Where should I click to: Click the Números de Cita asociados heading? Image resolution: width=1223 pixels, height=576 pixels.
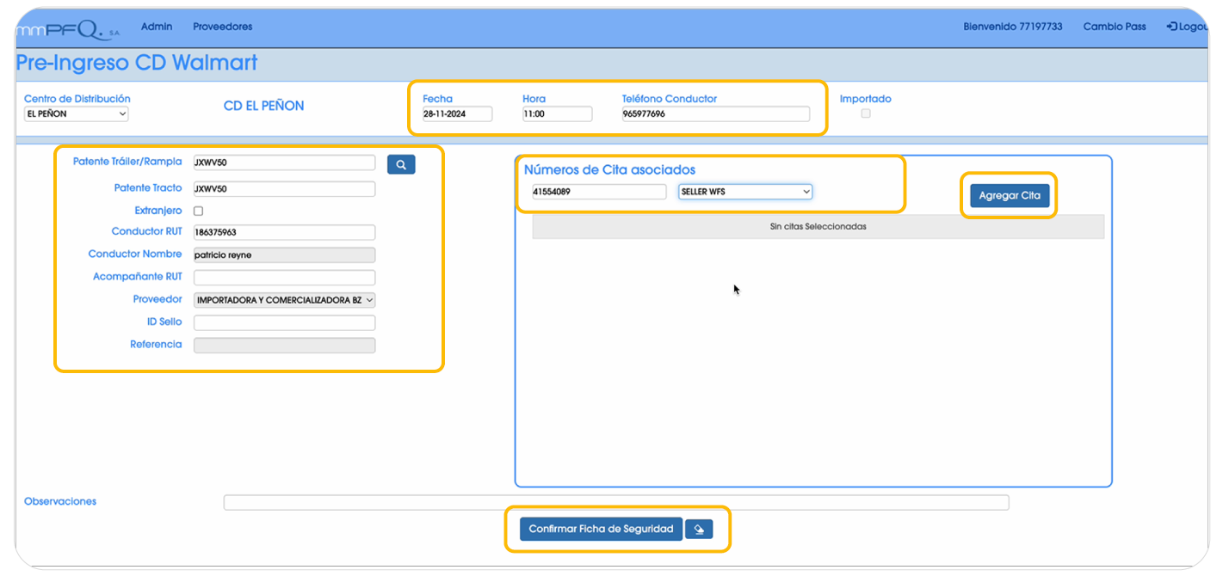609,170
